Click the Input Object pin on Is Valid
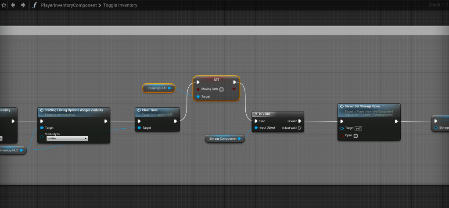 pyautogui.click(x=256, y=128)
